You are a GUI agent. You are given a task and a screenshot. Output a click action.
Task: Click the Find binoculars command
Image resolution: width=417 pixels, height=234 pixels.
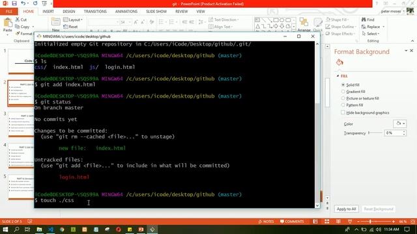coord(367,19)
